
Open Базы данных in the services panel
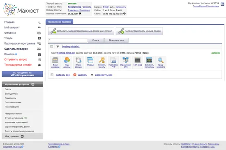coord(11,93)
